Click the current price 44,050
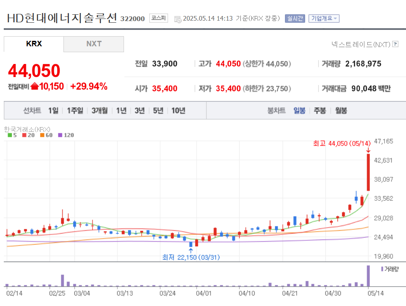Viewport: 406px width, 306px height. [x=34, y=71]
